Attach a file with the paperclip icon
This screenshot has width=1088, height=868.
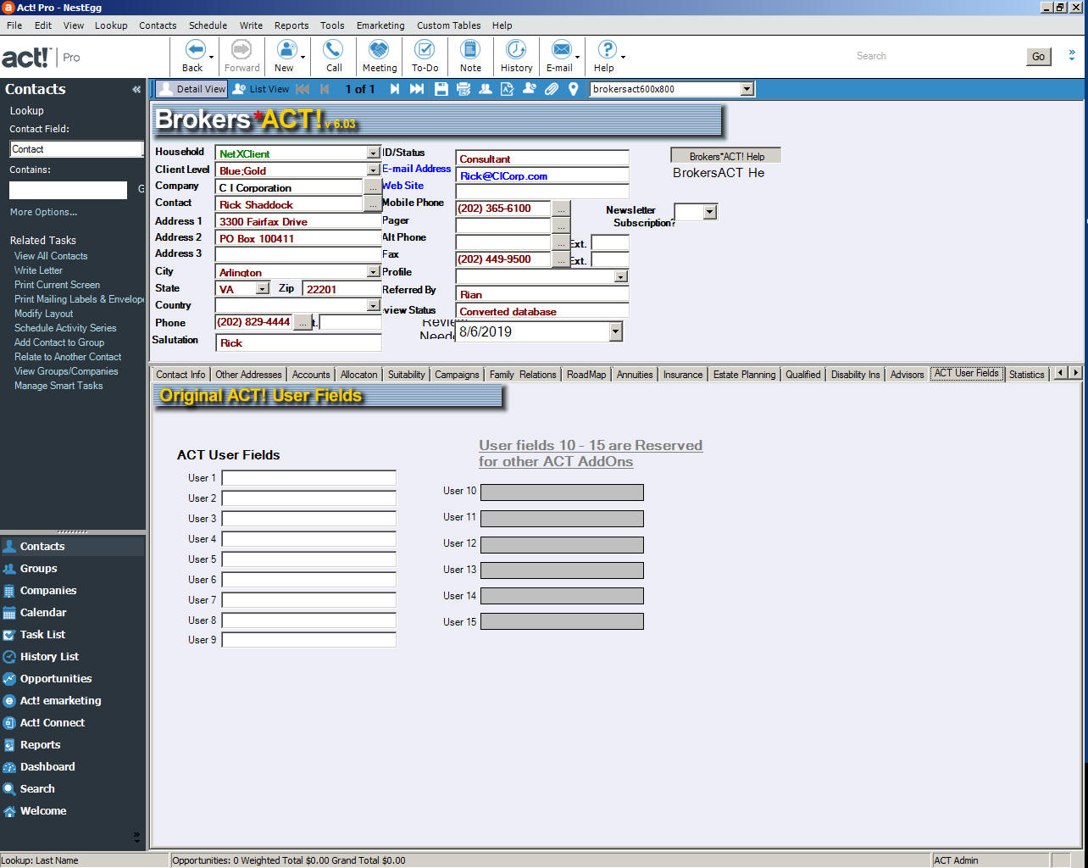552,89
